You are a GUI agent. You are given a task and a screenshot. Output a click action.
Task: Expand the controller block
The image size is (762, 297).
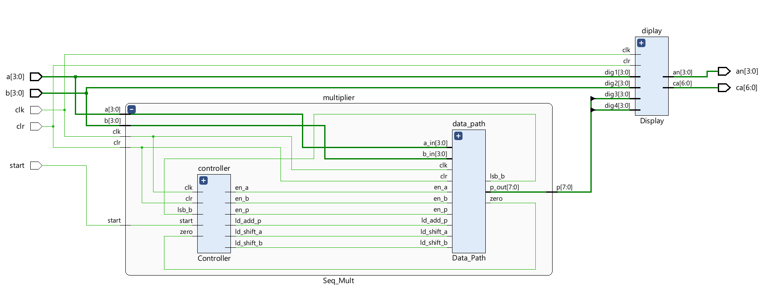click(204, 180)
